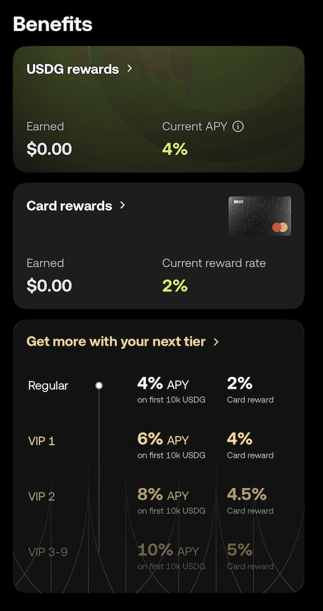Expand Get more with your next tier

116,341
